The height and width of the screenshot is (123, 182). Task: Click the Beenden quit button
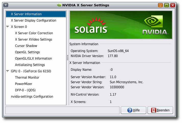tap(160, 110)
